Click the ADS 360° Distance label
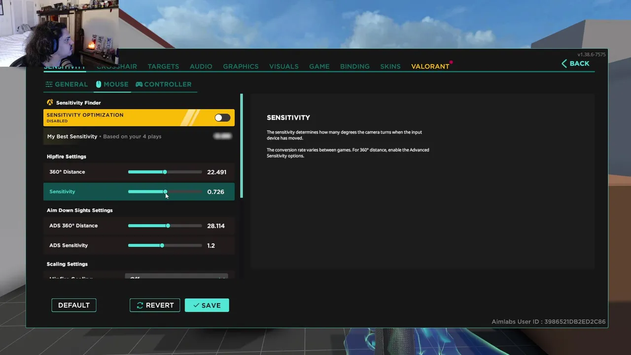The width and height of the screenshot is (631, 355). click(x=73, y=226)
